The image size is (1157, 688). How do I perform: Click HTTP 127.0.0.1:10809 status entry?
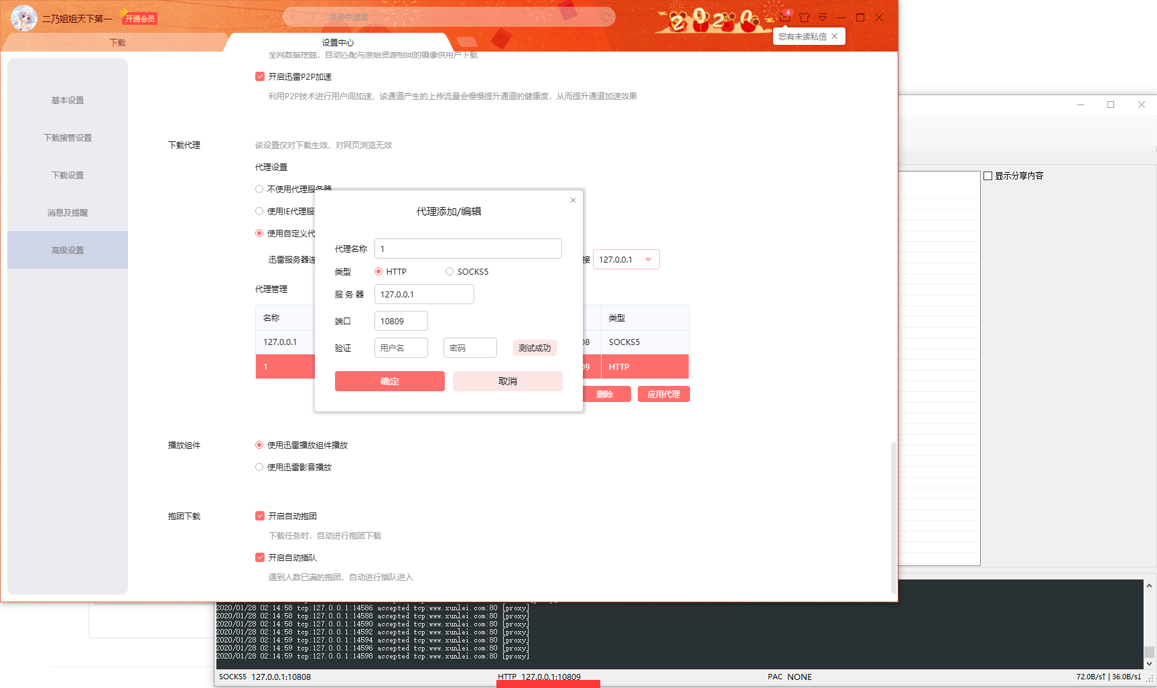click(x=539, y=677)
